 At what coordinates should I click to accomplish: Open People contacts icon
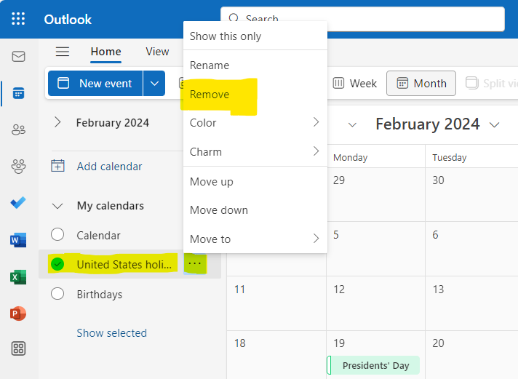tap(18, 129)
